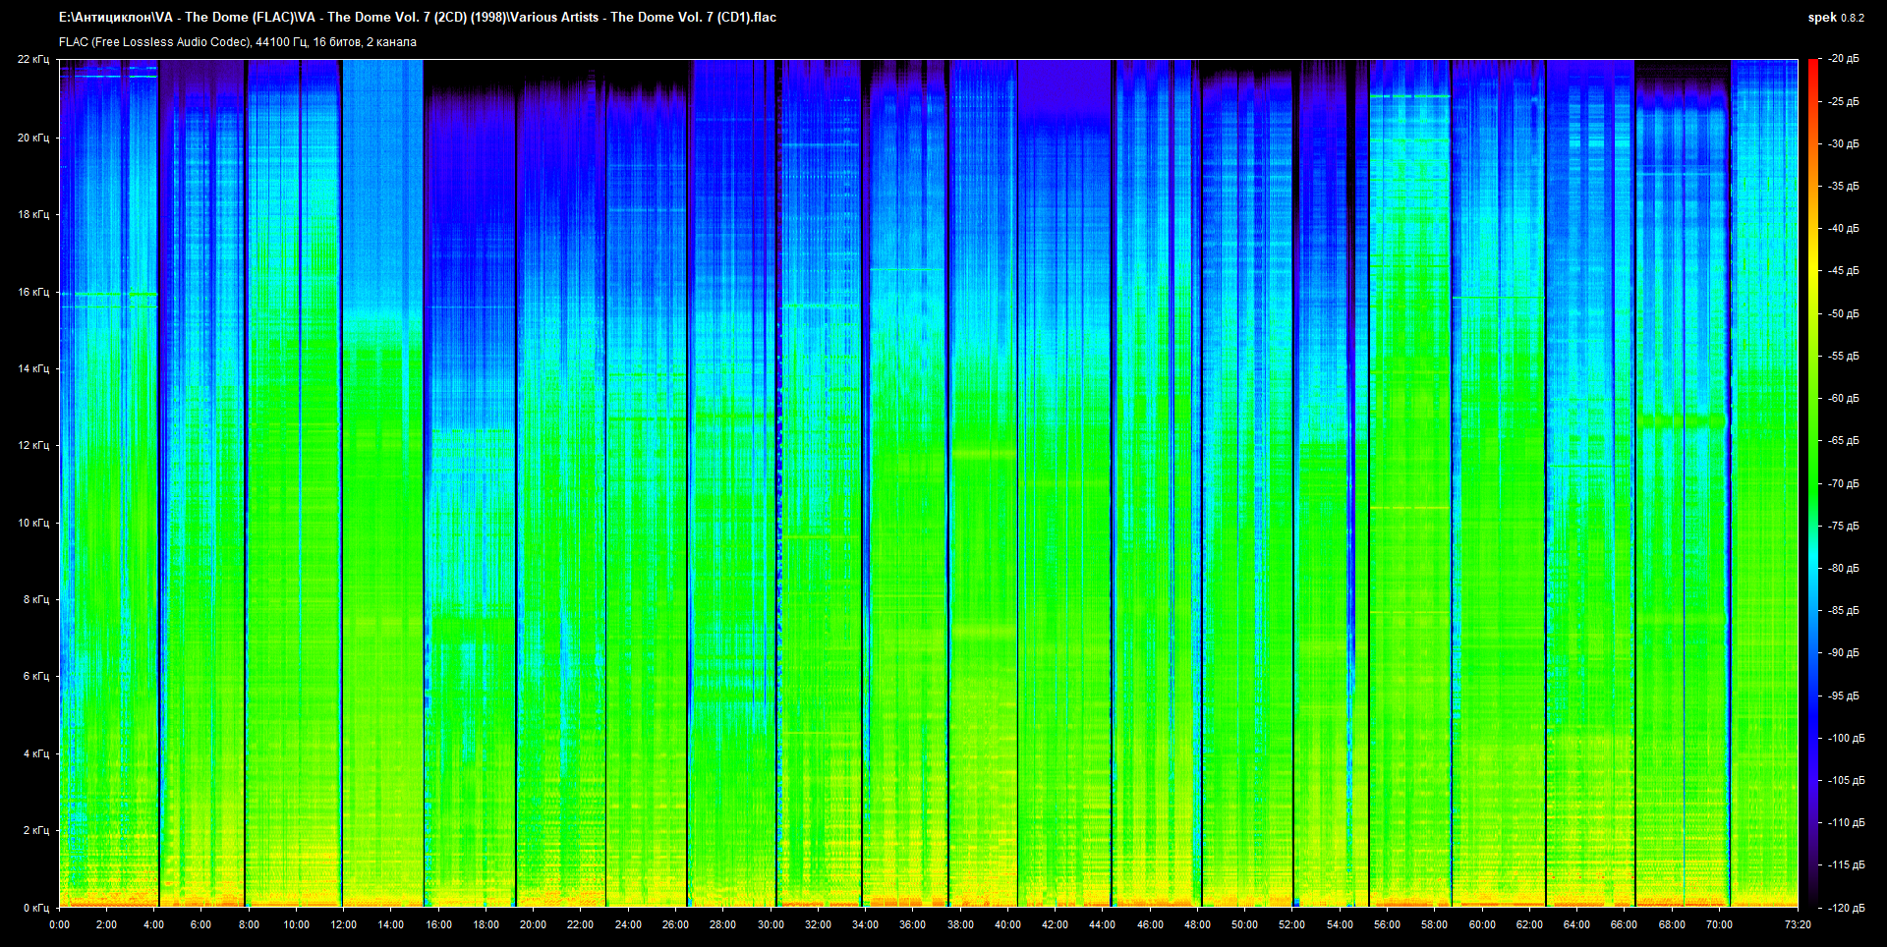Click the 0:00 time axis label
This screenshot has height=947, width=1887.
tap(59, 924)
